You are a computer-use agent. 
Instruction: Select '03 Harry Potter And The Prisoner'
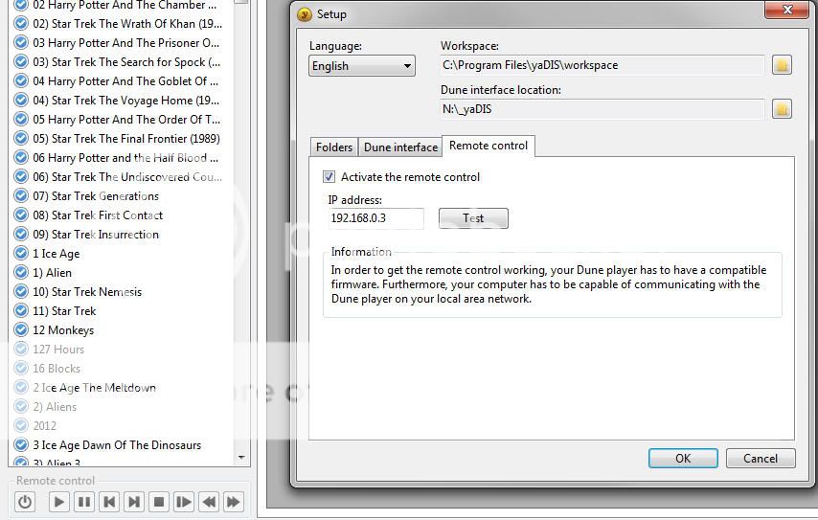coord(125,43)
